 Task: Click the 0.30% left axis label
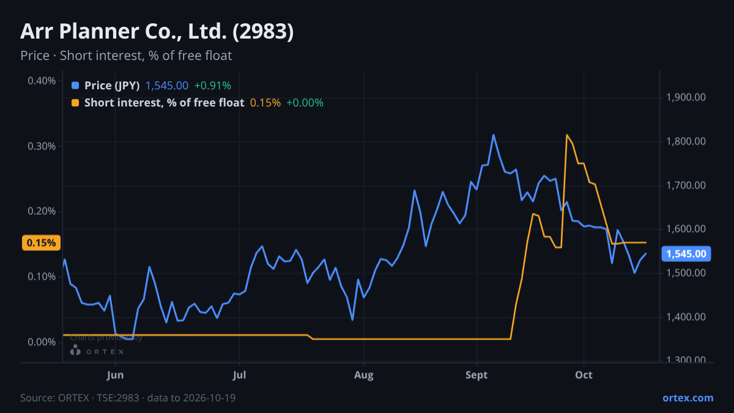point(42,146)
